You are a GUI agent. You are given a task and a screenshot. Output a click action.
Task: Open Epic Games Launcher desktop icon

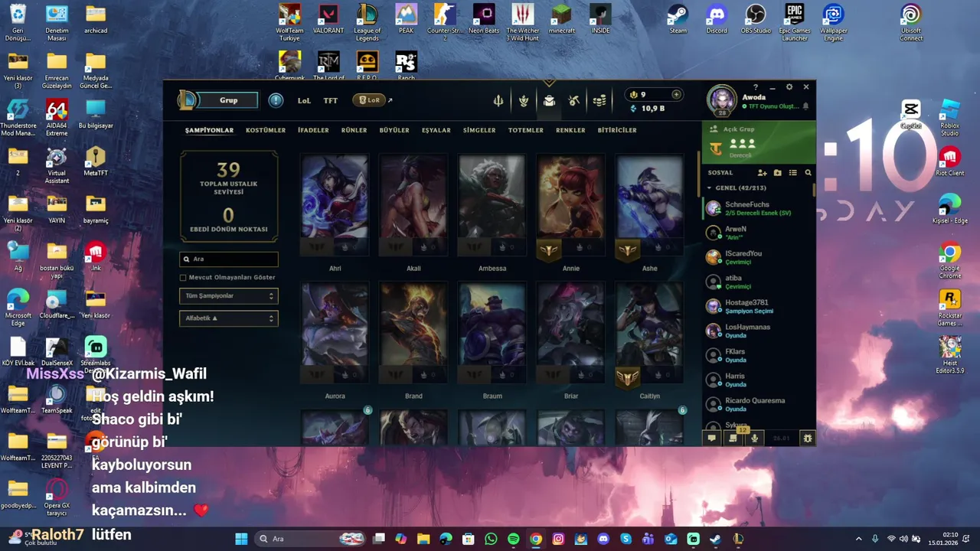[x=795, y=22]
